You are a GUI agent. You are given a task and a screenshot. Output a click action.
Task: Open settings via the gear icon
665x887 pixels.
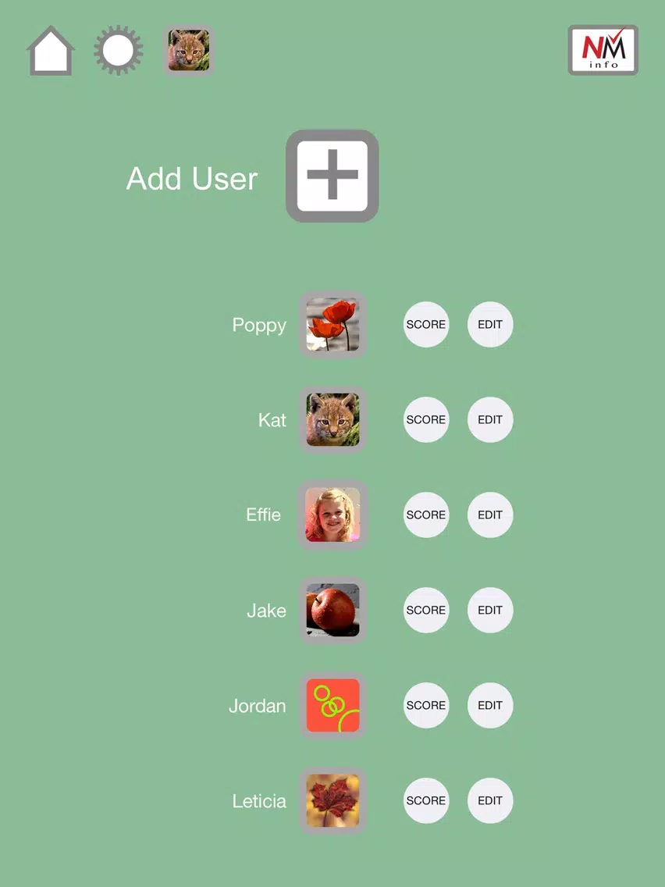(118, 50)
